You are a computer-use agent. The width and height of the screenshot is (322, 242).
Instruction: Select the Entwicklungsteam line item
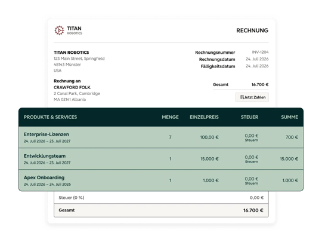(x=45, y=156)
